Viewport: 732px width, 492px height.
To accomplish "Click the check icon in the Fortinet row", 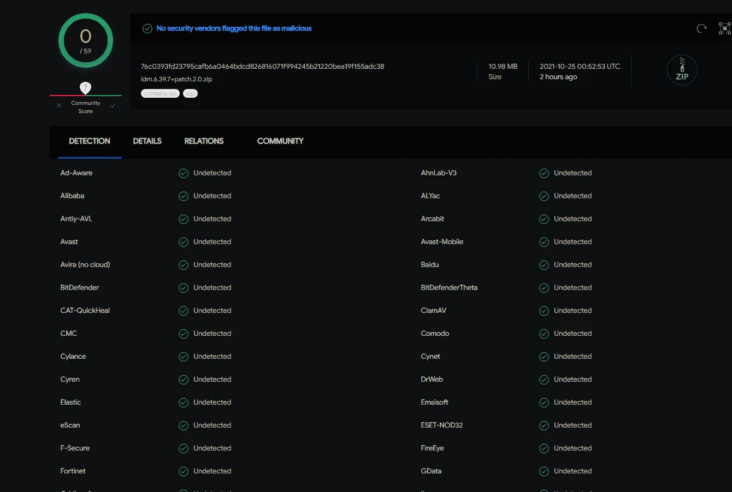I will 184,471.
